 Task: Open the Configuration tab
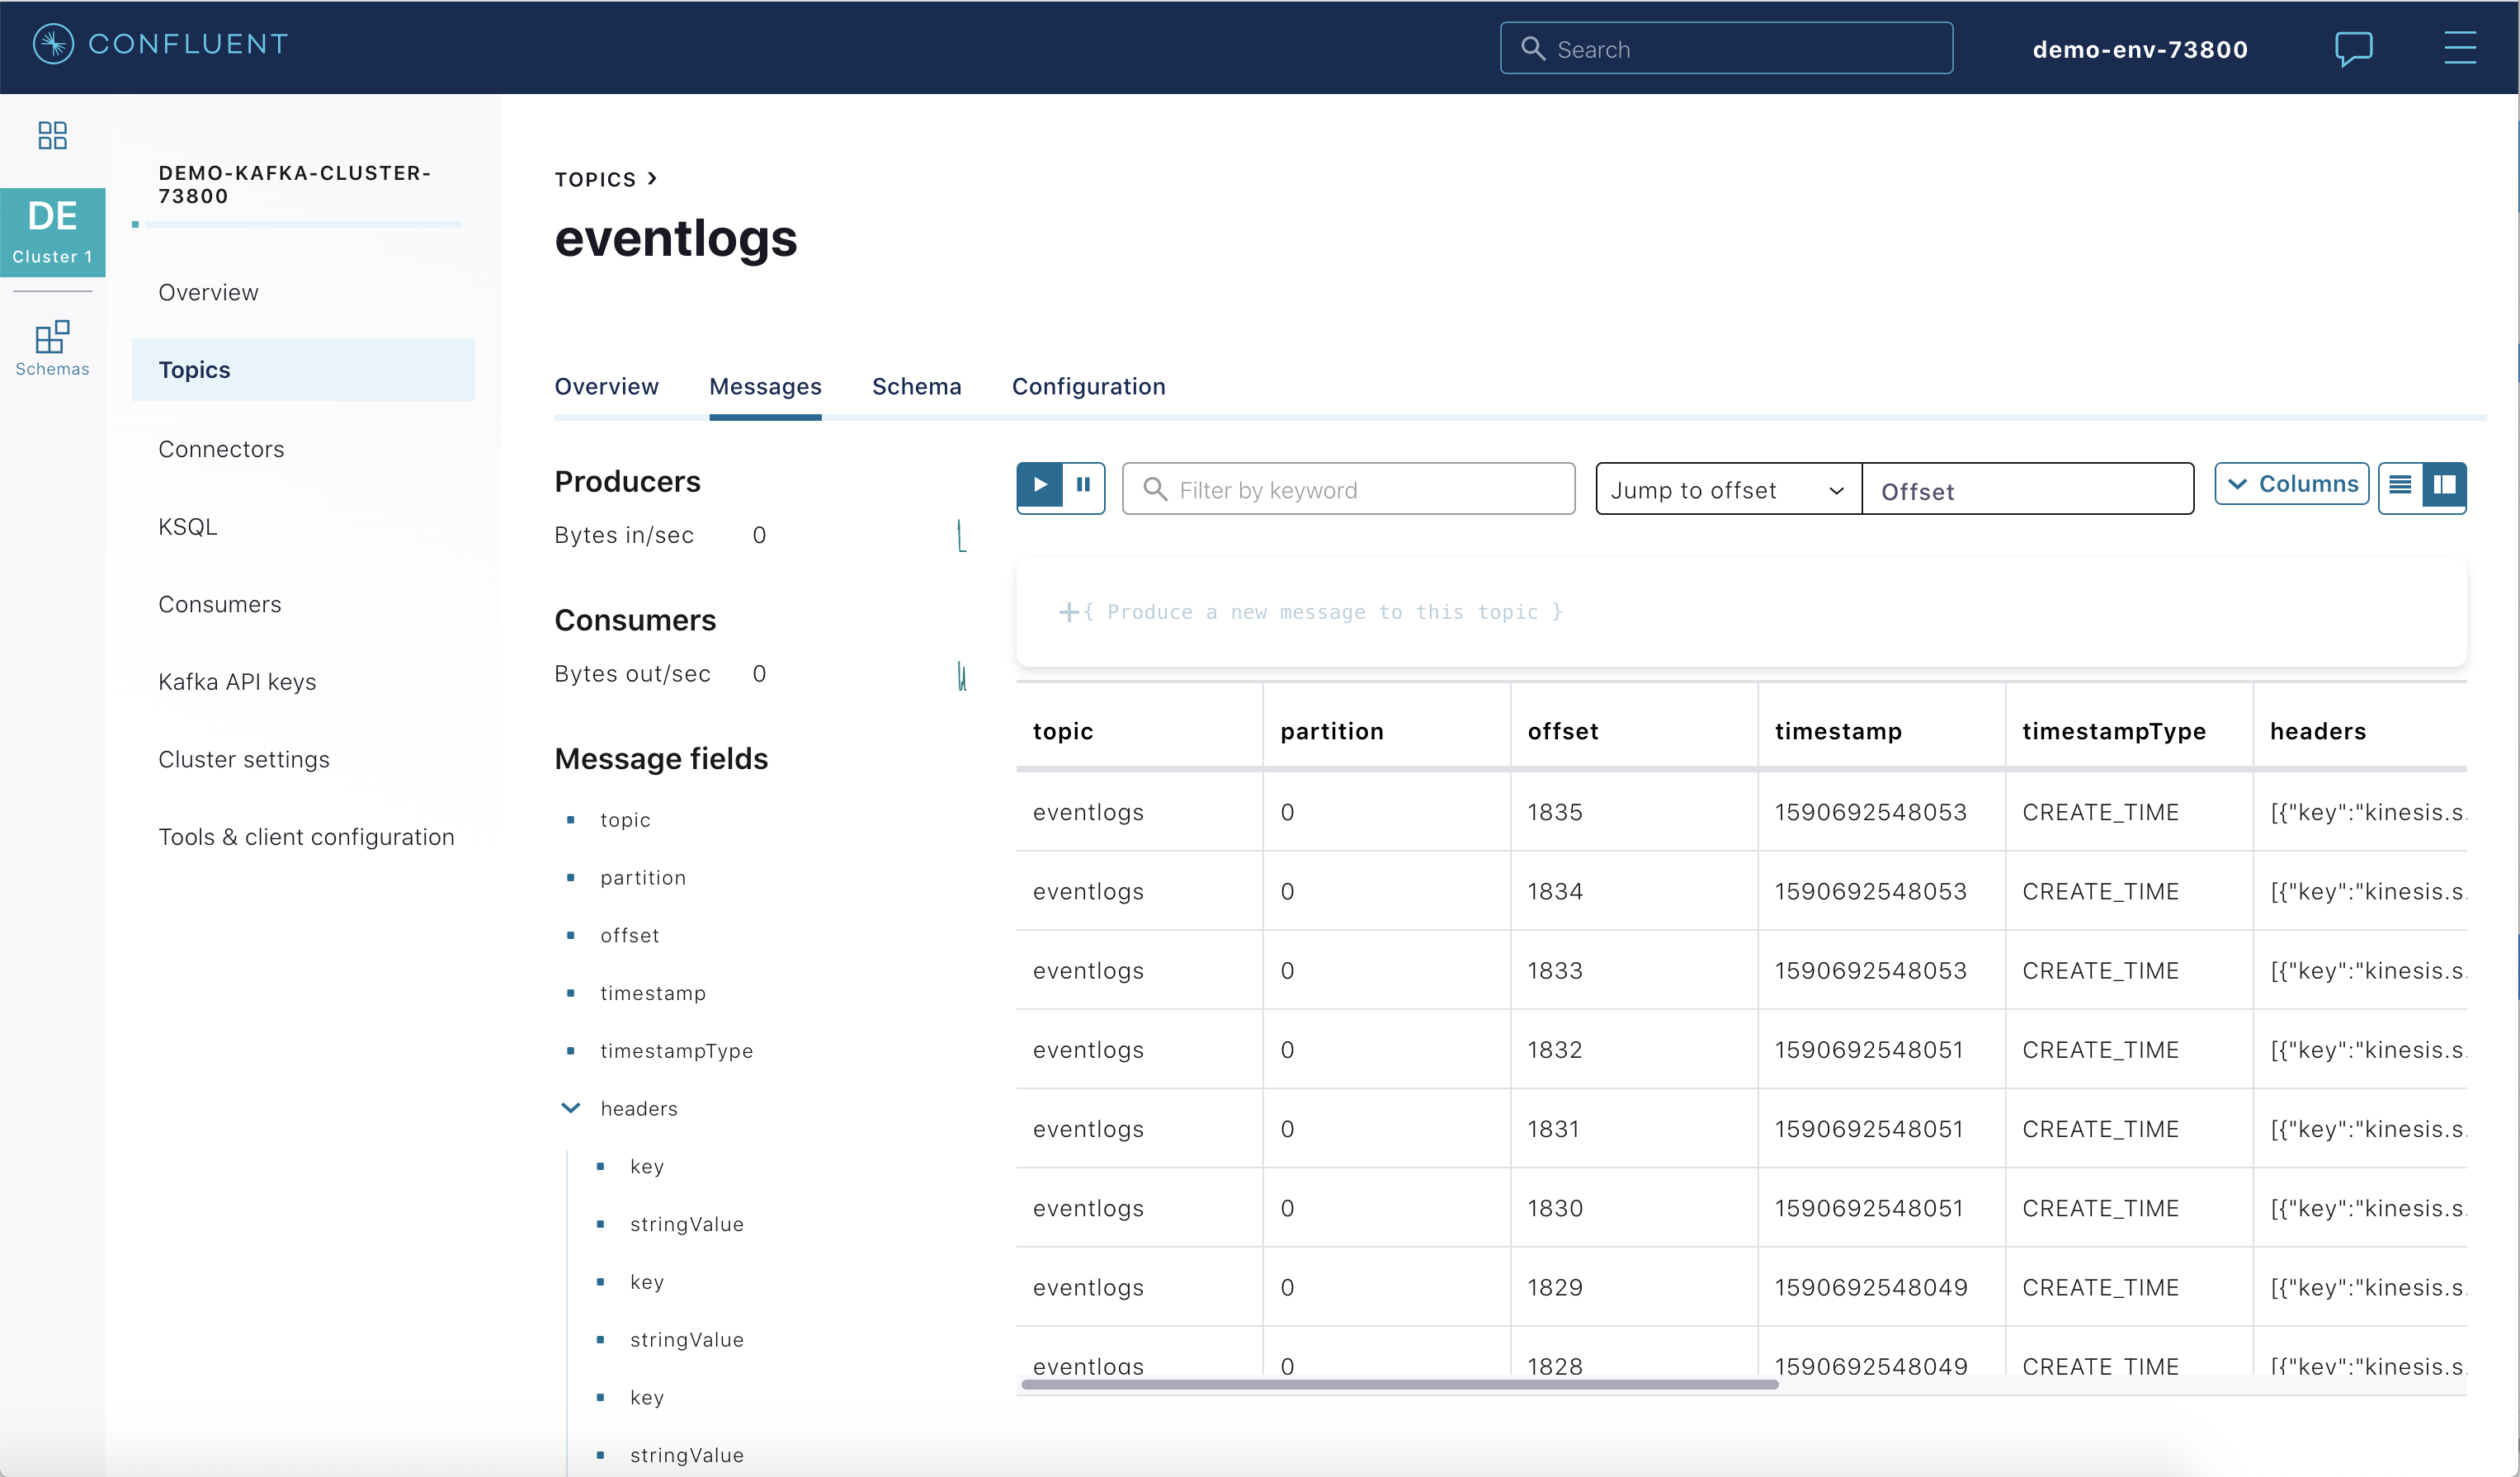[x=1088, y=387]
